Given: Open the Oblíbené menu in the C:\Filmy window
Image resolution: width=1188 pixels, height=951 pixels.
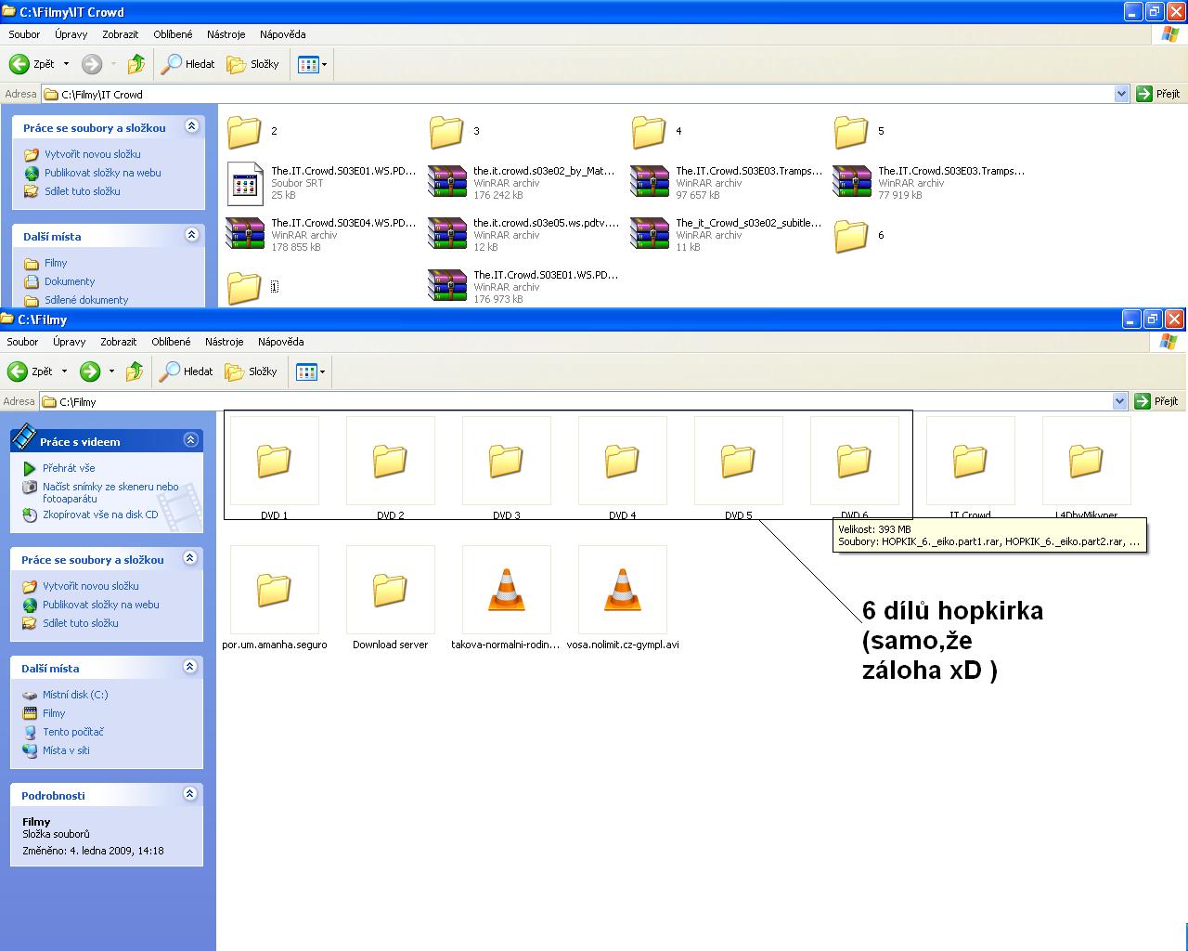Looking at the screenshot, I should [171, 342].
